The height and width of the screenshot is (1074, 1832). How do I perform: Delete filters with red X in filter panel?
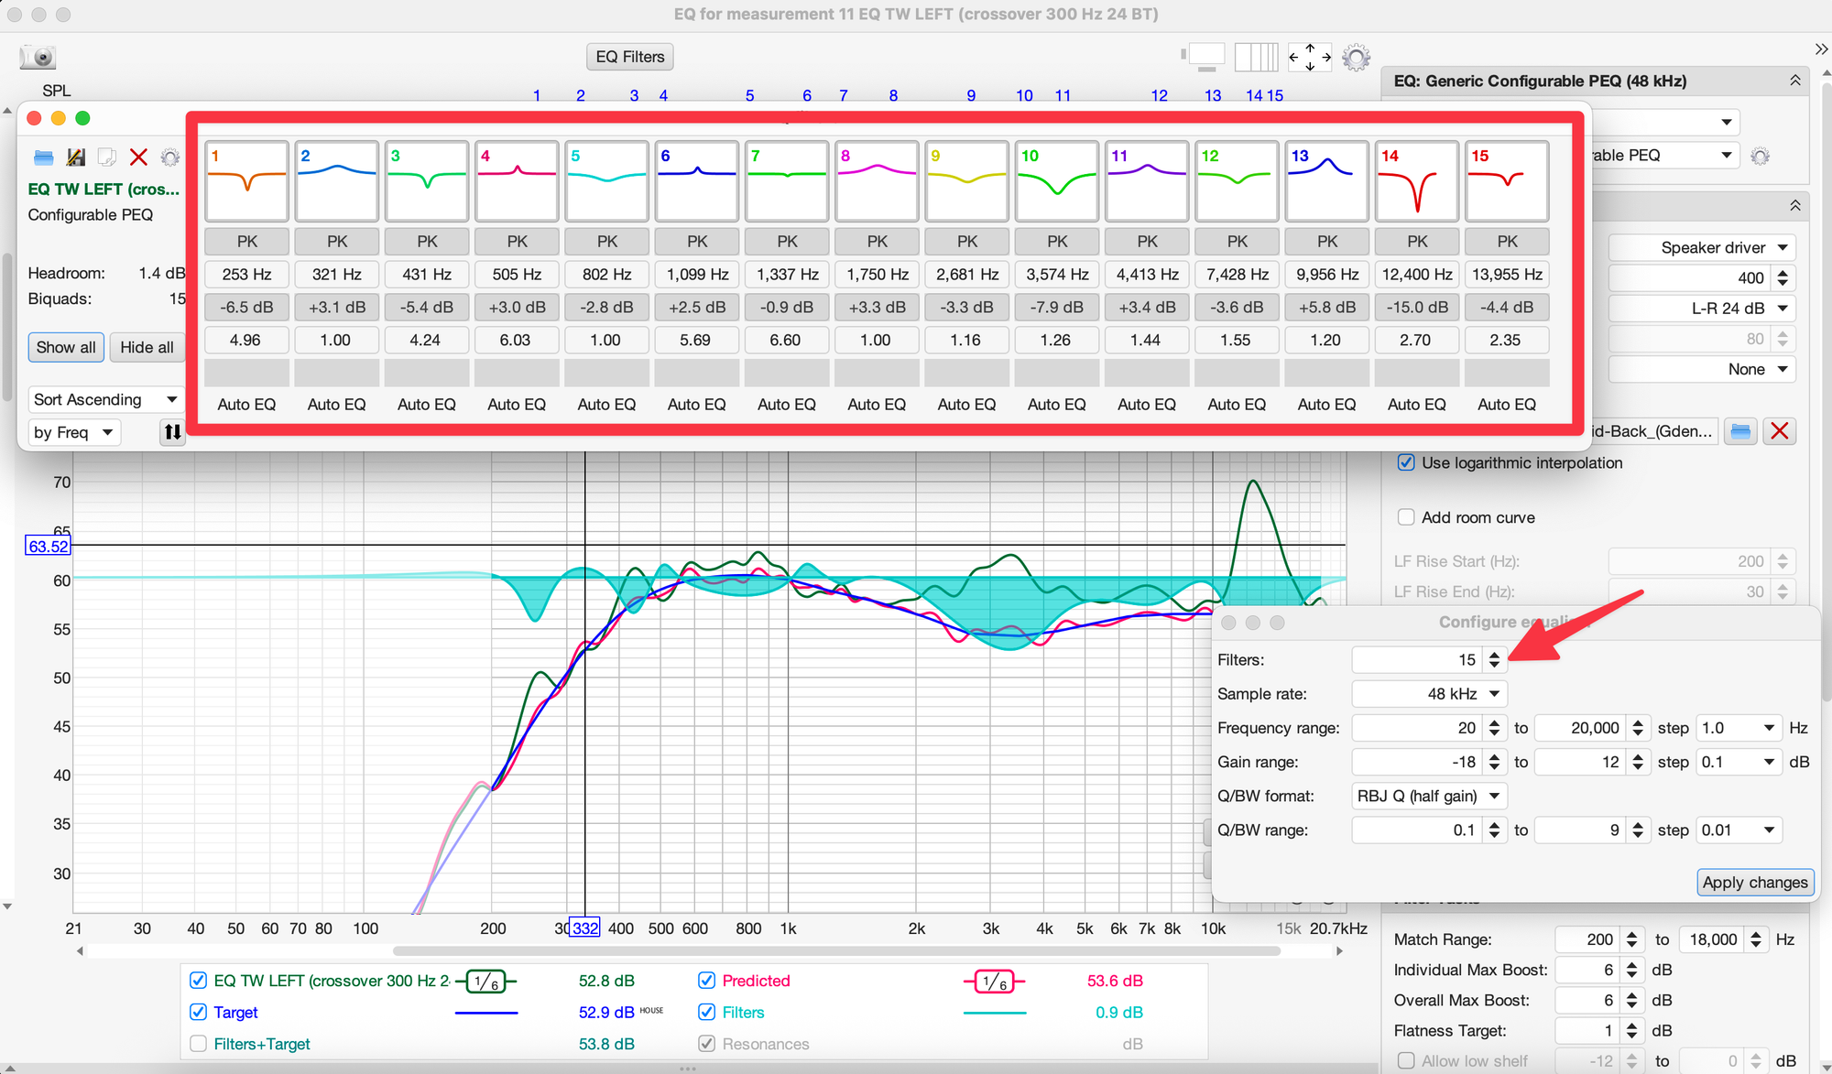(138, 157)
